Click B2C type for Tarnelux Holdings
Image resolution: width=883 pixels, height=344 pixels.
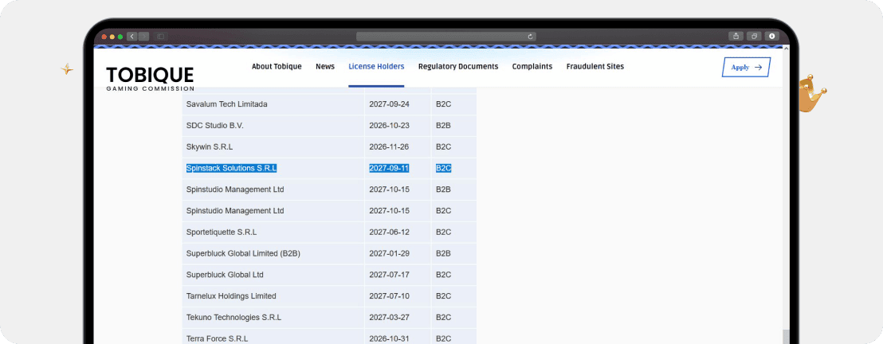click(x=443, y=296)
